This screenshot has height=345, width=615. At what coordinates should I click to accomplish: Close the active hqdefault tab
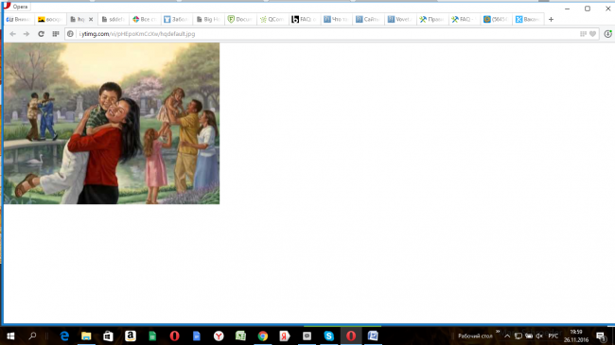click(x=91, y=19)
